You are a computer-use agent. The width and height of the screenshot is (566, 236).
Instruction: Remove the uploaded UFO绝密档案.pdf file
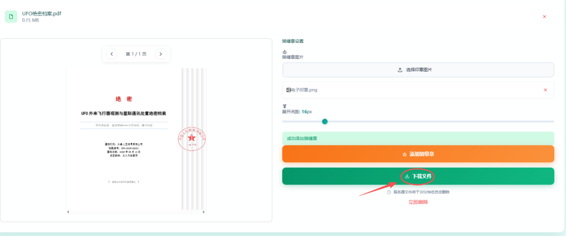pyautogui.click(x=544, y=17)
